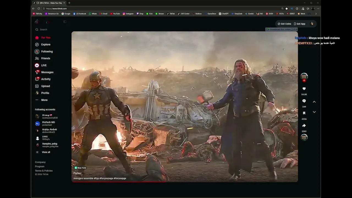Open the Google bookmark
The width and height of the screenshot is (352, 198).
pos(66,14)
